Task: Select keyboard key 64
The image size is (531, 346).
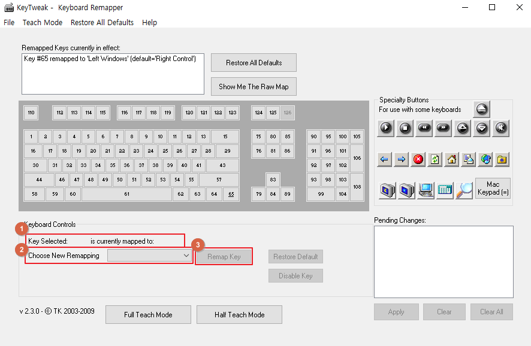Action: coord(214,194)
